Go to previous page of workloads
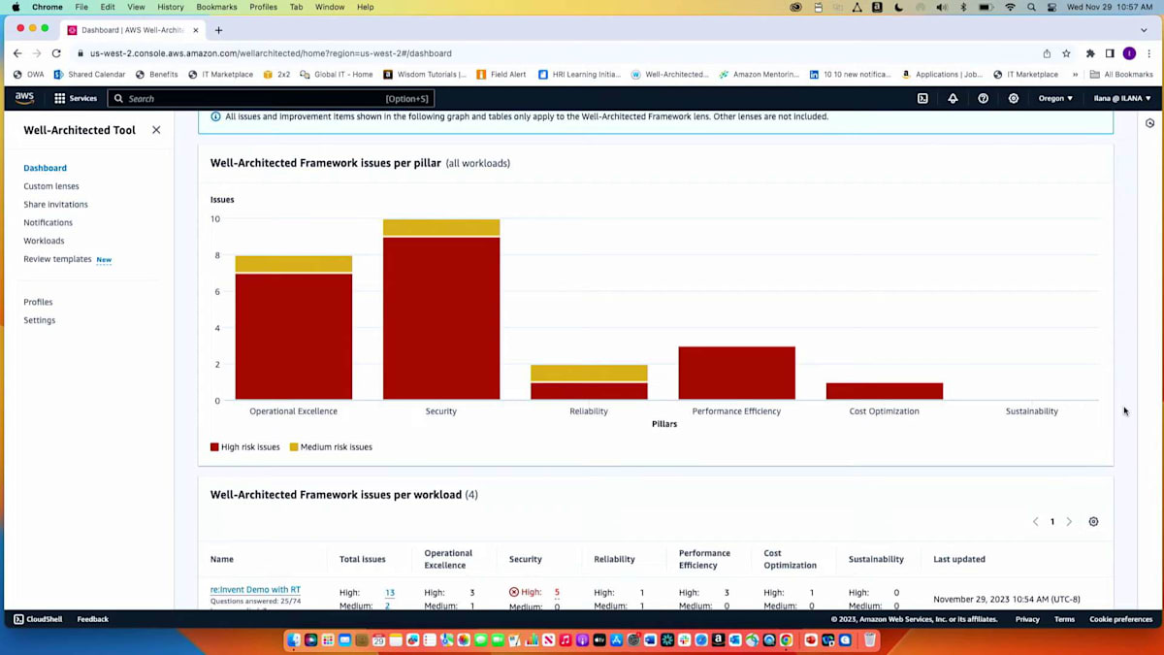The height and width of the screenshot is (655, 1164). pos(1035,522)
